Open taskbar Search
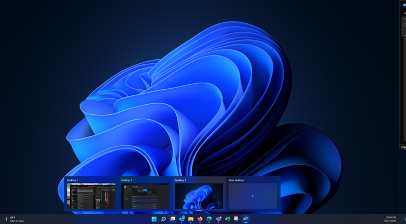Screen dimensions: 406x224 click(x=164, y=219)
